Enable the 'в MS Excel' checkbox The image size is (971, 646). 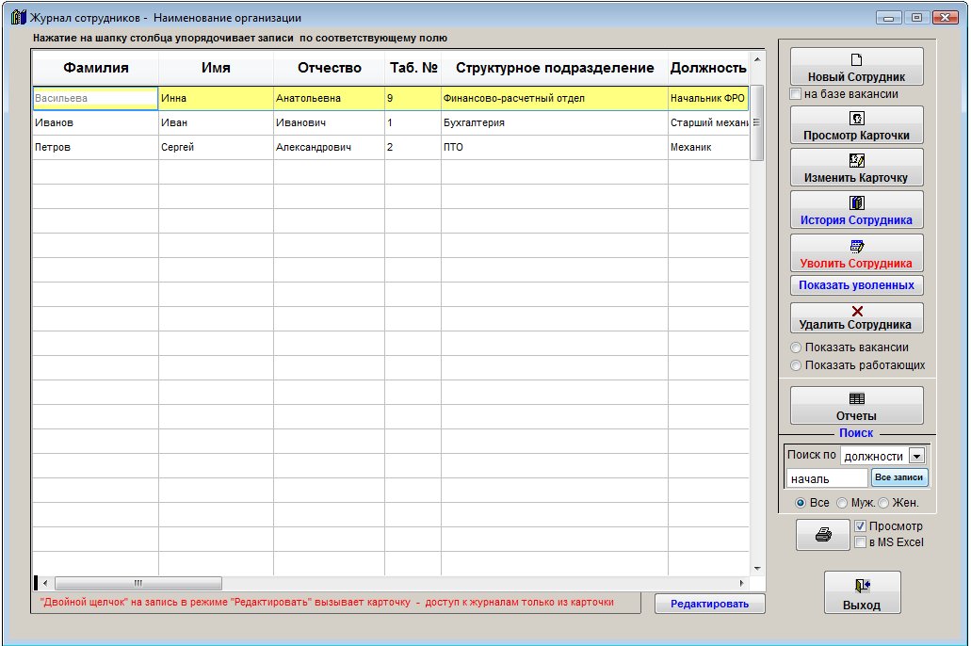(x=860, y=542)
